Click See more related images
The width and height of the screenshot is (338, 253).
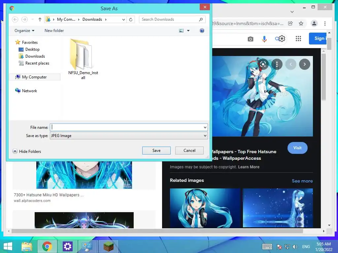[302, 181]
